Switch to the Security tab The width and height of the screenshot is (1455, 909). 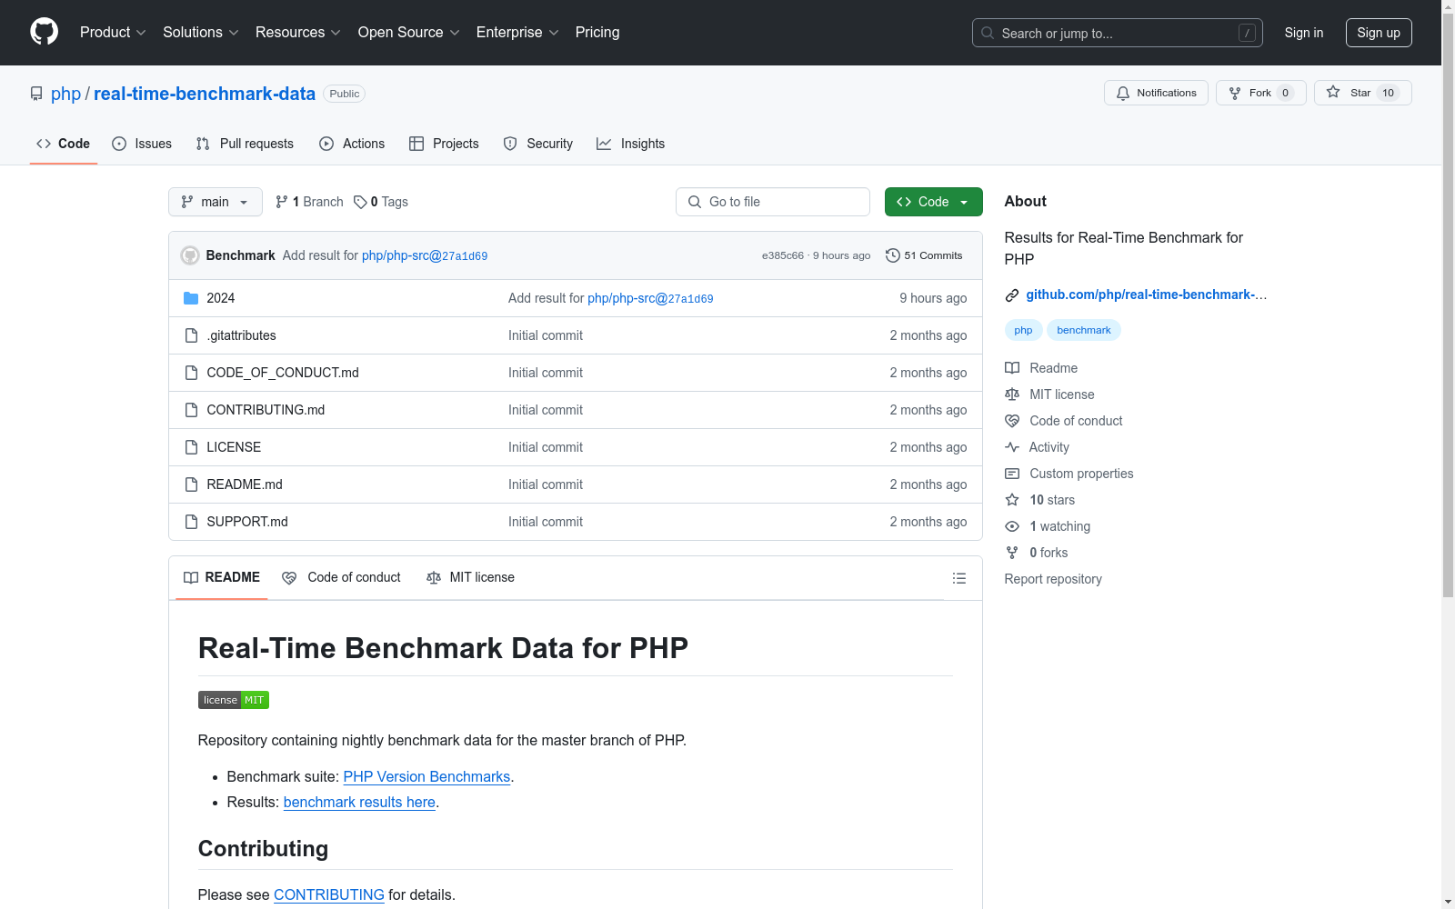click(538, 144)
